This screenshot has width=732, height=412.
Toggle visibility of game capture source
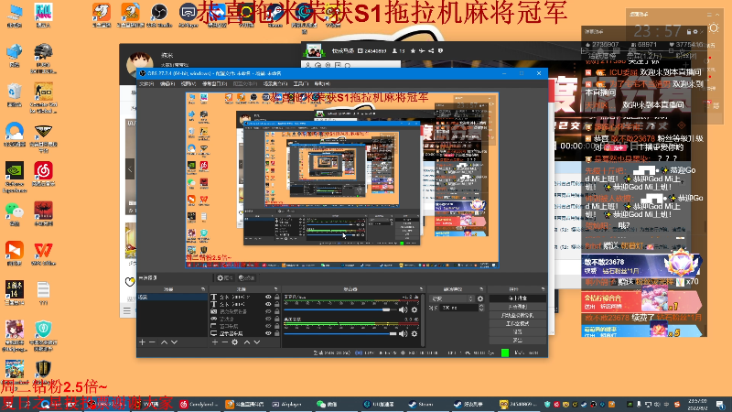pos(268,319)
